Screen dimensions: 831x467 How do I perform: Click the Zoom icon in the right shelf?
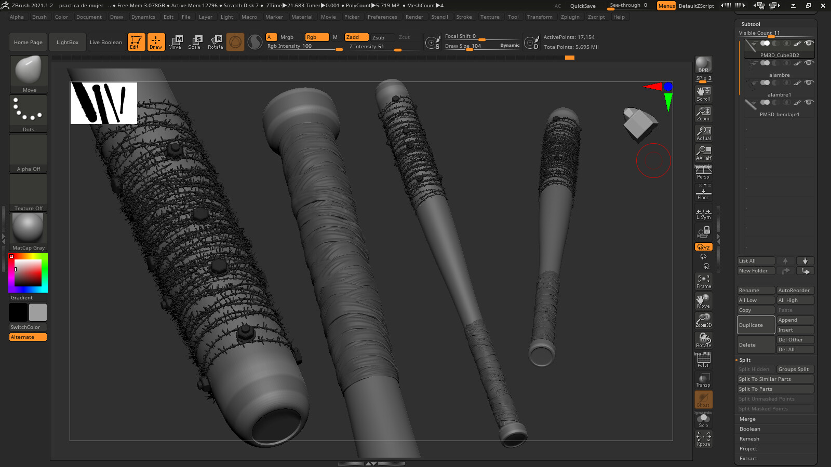pyautogui.click(x=703, y=114)
